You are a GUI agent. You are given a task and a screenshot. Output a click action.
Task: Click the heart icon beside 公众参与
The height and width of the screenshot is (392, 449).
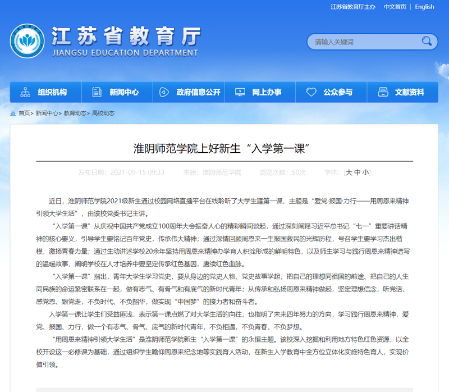click(311, 92)
